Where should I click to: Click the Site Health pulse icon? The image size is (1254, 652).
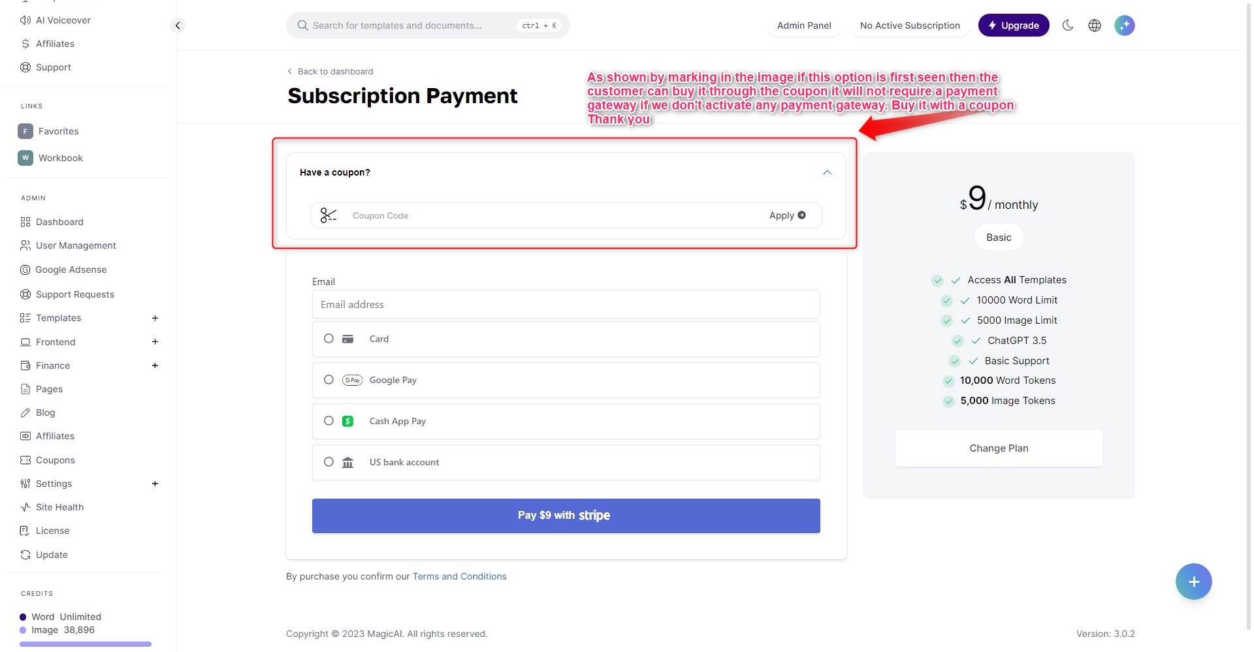[x=25, y=507]
